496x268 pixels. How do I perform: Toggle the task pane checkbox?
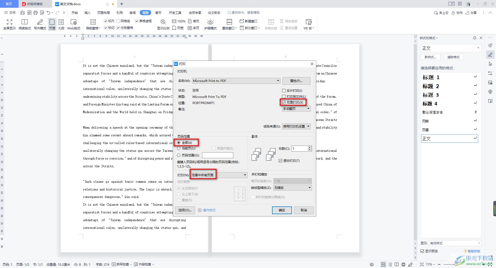(x=118, y=28)
